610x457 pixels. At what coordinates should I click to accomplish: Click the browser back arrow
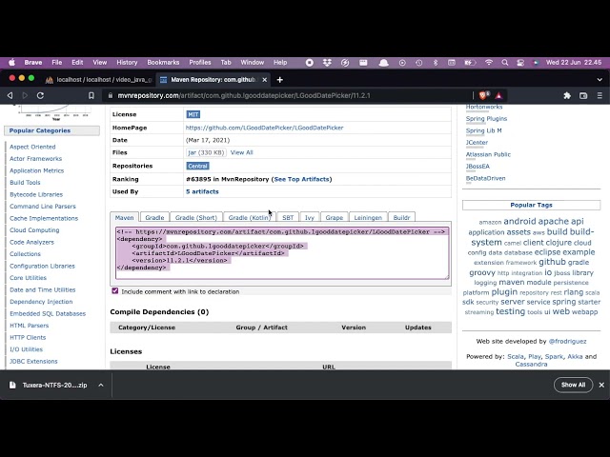pos(10,95)
